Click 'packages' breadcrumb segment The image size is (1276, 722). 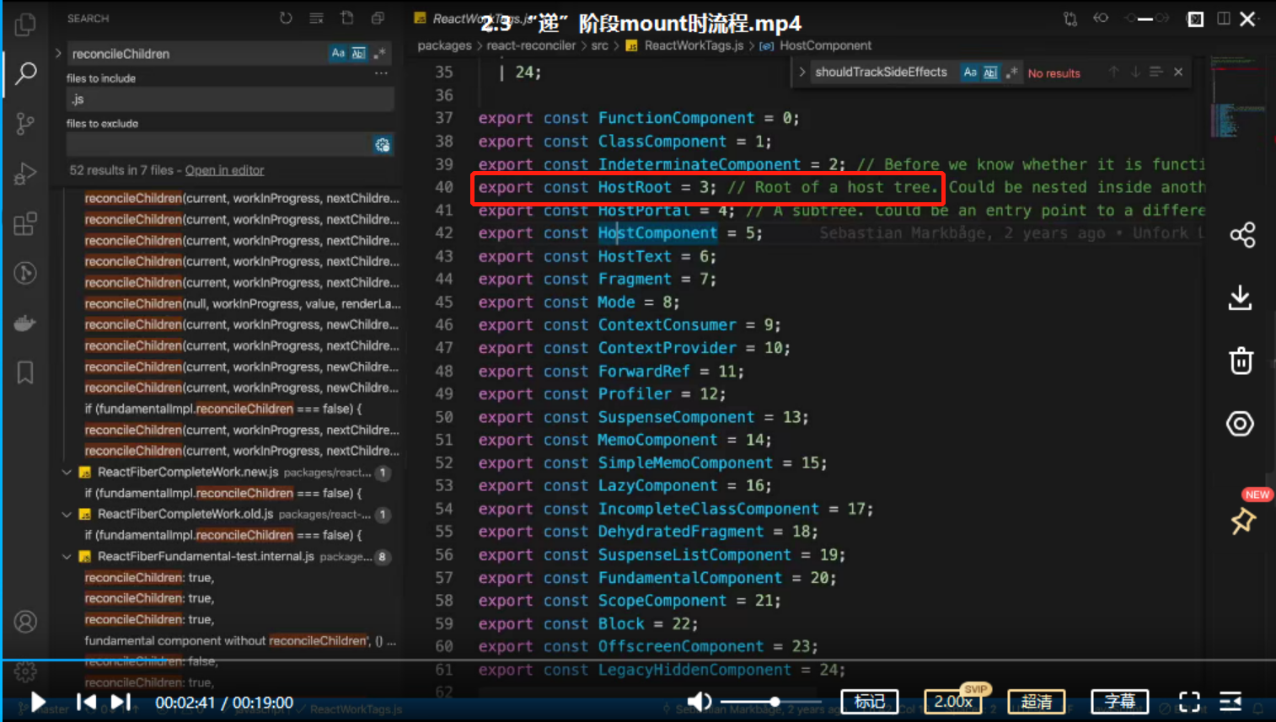click(444, 45)
